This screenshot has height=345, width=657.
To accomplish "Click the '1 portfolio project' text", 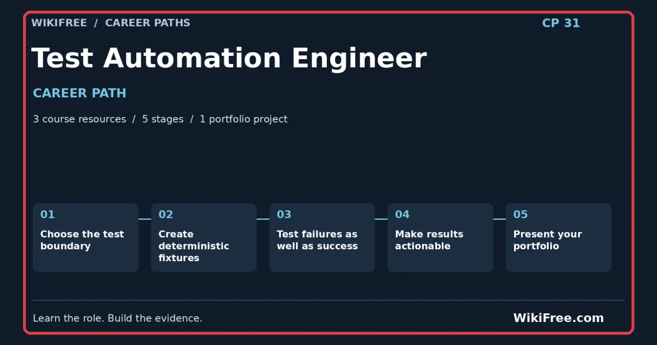I will (244, 119).
